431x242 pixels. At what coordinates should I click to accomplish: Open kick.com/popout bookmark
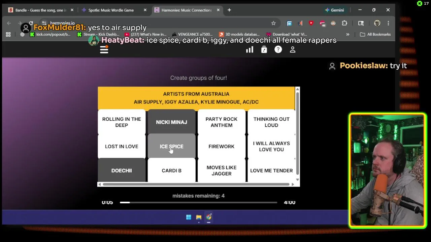pyautogui.click(x=50, y=34)
